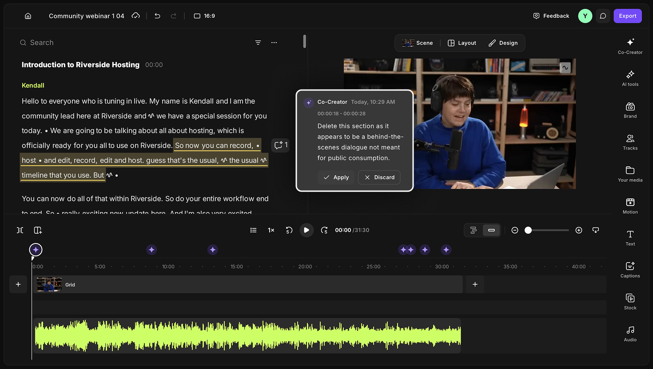The image size is (653, 369).
Task: Discard the Co-Creator suggestion
Action: point(379,177)
